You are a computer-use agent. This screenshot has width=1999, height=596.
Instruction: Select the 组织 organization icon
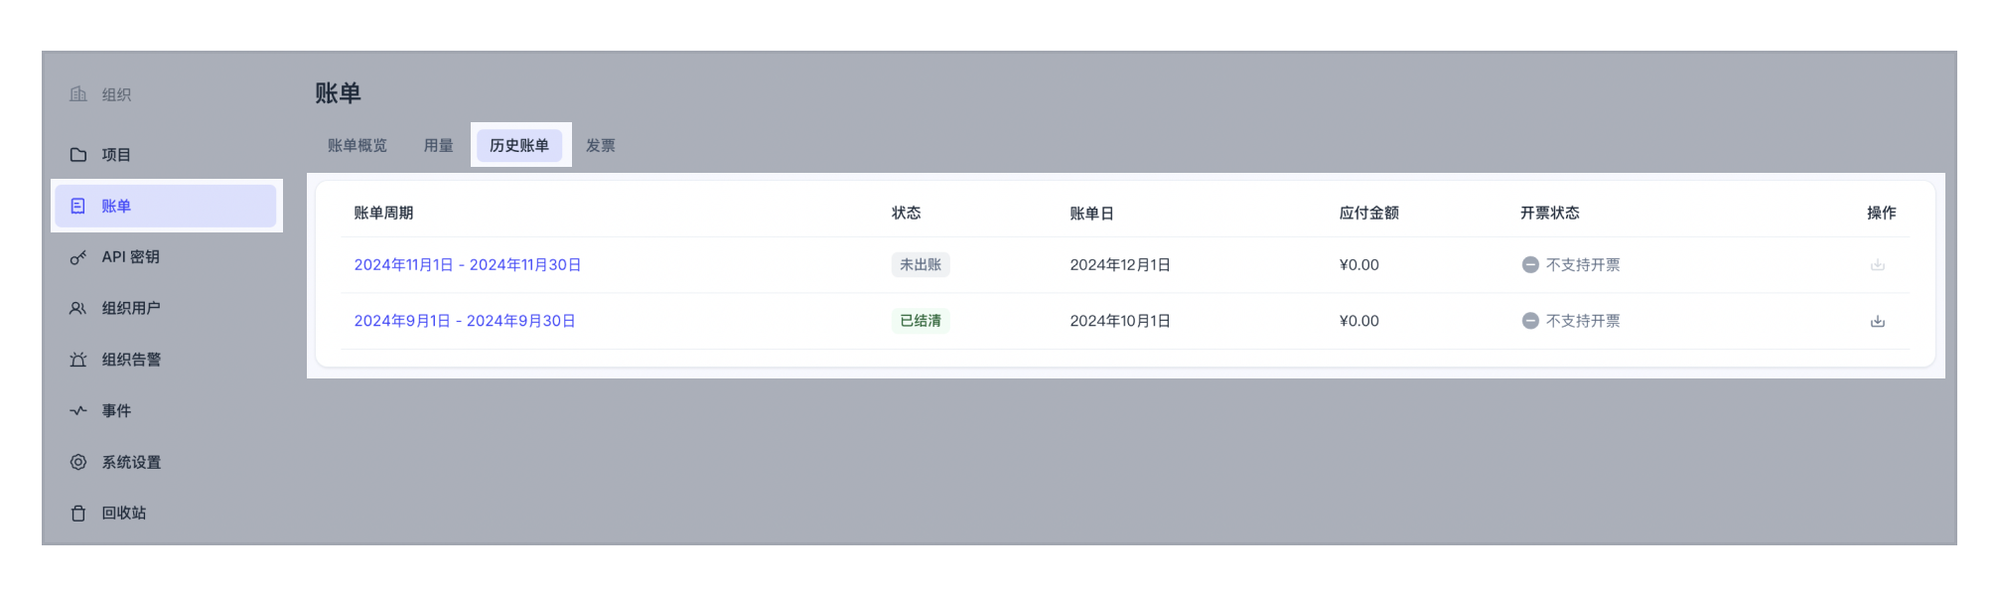78,93
